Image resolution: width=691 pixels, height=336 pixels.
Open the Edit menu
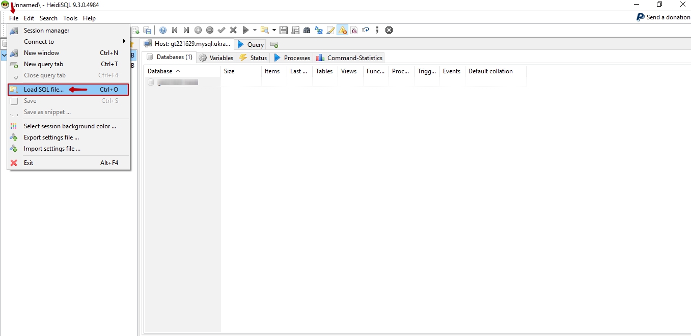[29, 18]
